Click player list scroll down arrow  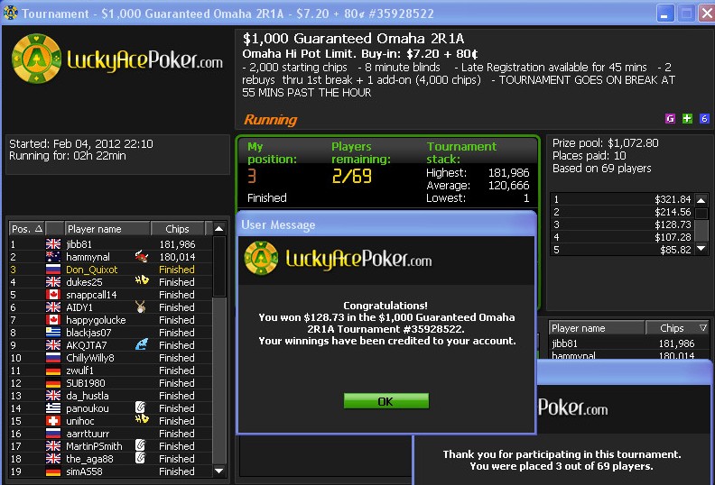[x=218, y=471]
